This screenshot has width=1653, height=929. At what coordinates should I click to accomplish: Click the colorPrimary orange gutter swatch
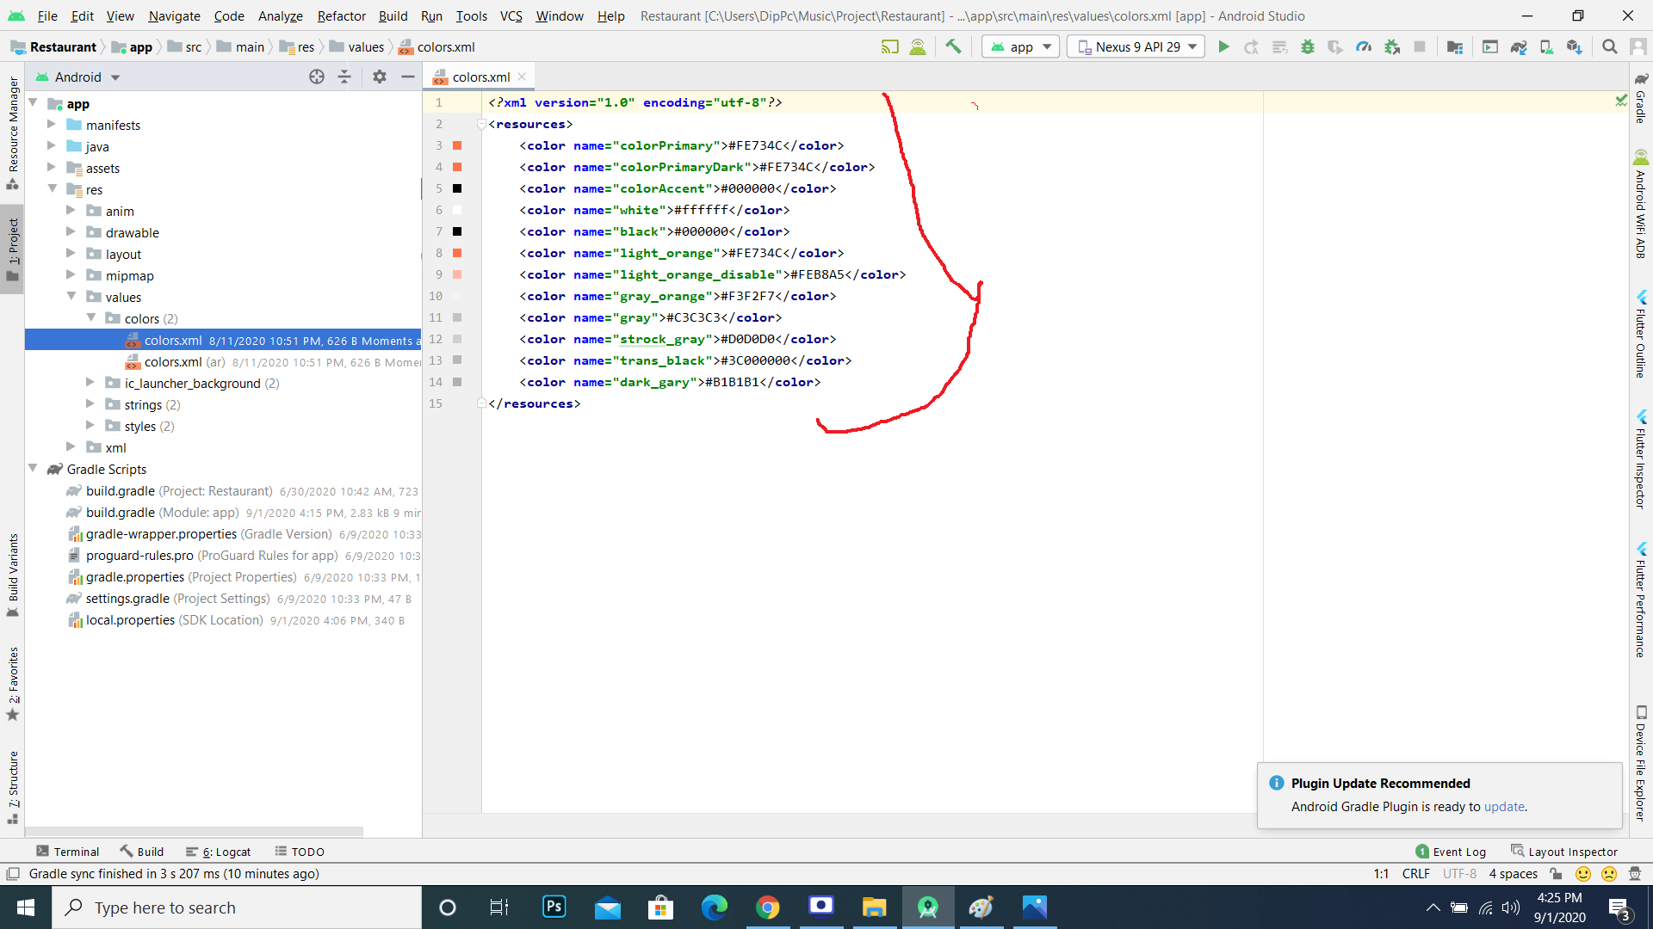click(x=457, y=145)
